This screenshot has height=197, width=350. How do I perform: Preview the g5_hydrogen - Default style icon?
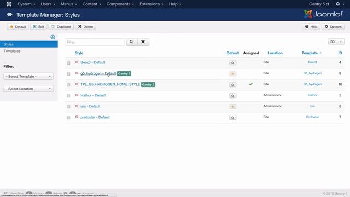point(77,73)
